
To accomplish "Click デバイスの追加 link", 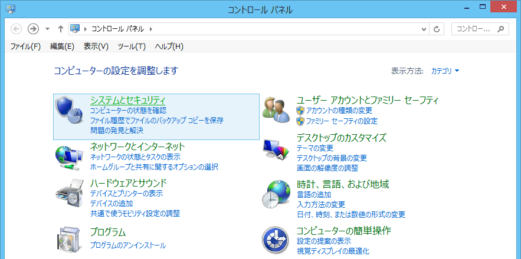I will pos(112,203).
